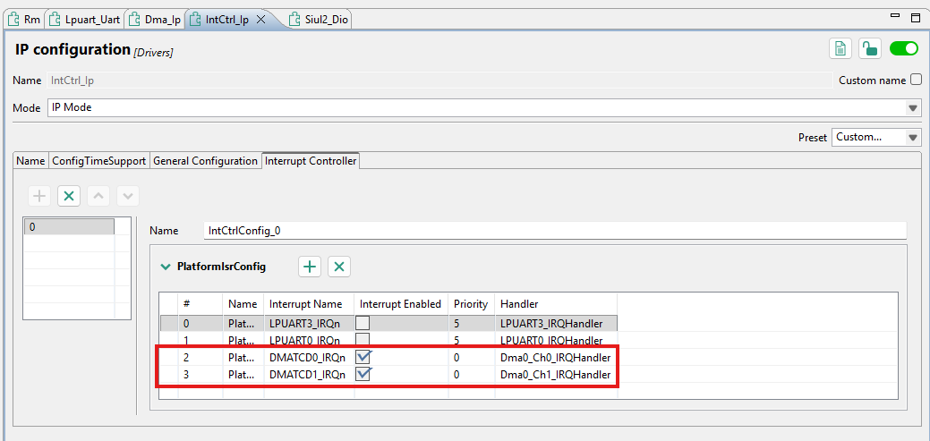
Task: Select the DMATCD1_IRQn cell
Action: [309, 375]
